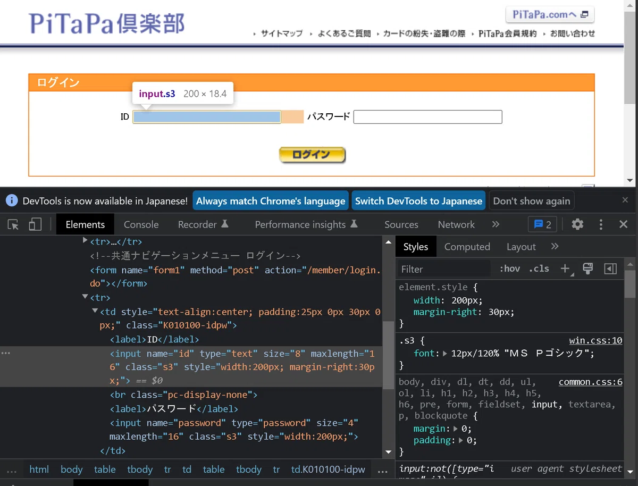Activate the inspect element picker tool
The width and height of the screenshot is (638, 486).
[13, 224]
